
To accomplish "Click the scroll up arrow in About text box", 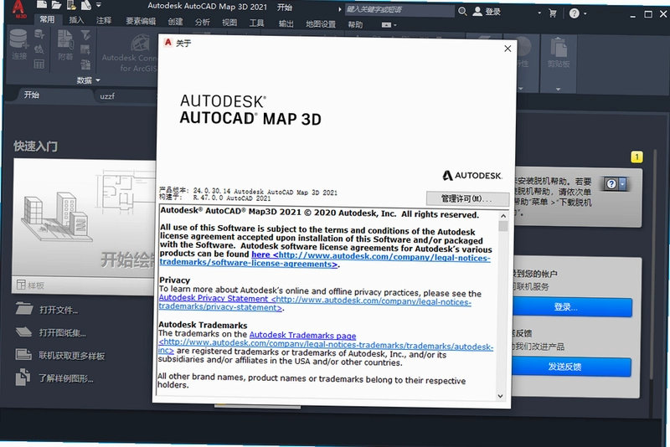I will tap(503, 216).
